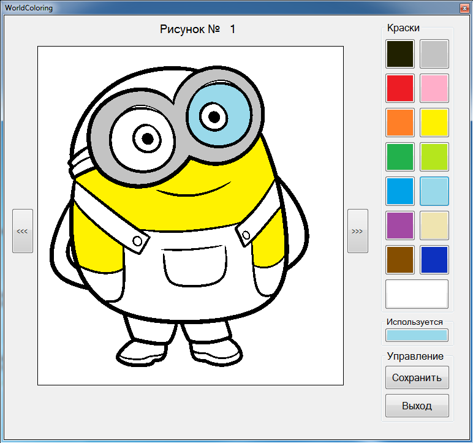This screenshot has height=443, width=473.
Task: Close the WorldColoring window
Action: (464, 8)
